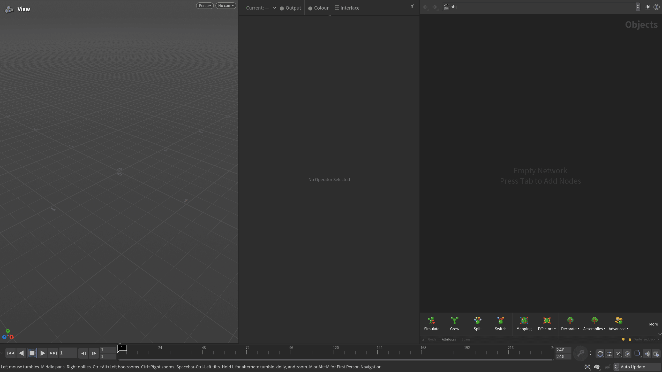
Task: Select the Split tool
Action: (x=478, y=324)
